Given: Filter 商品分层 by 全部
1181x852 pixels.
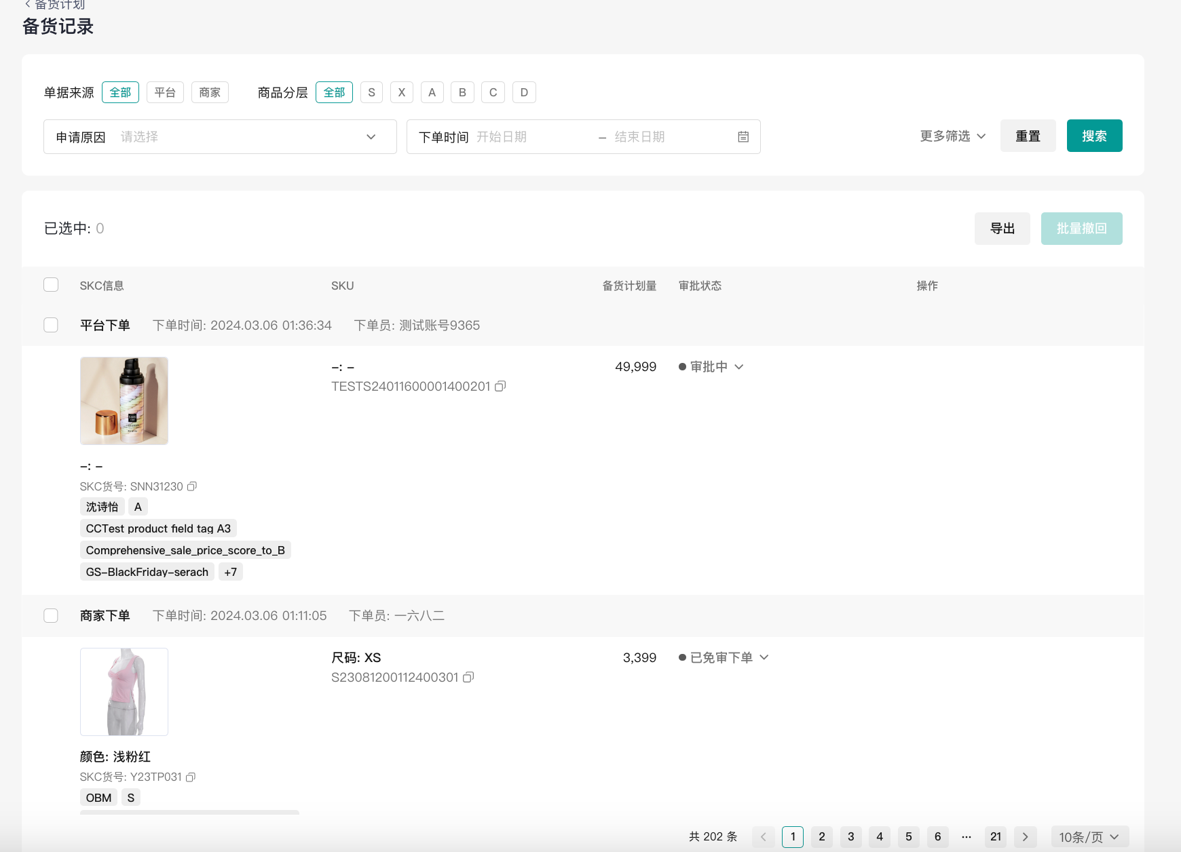Looking at the screenshot, I should point(334,92).
